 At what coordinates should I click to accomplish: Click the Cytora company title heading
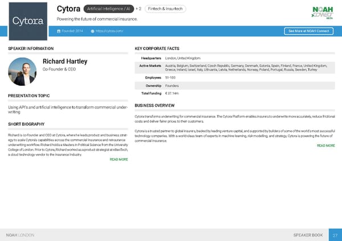68,9
